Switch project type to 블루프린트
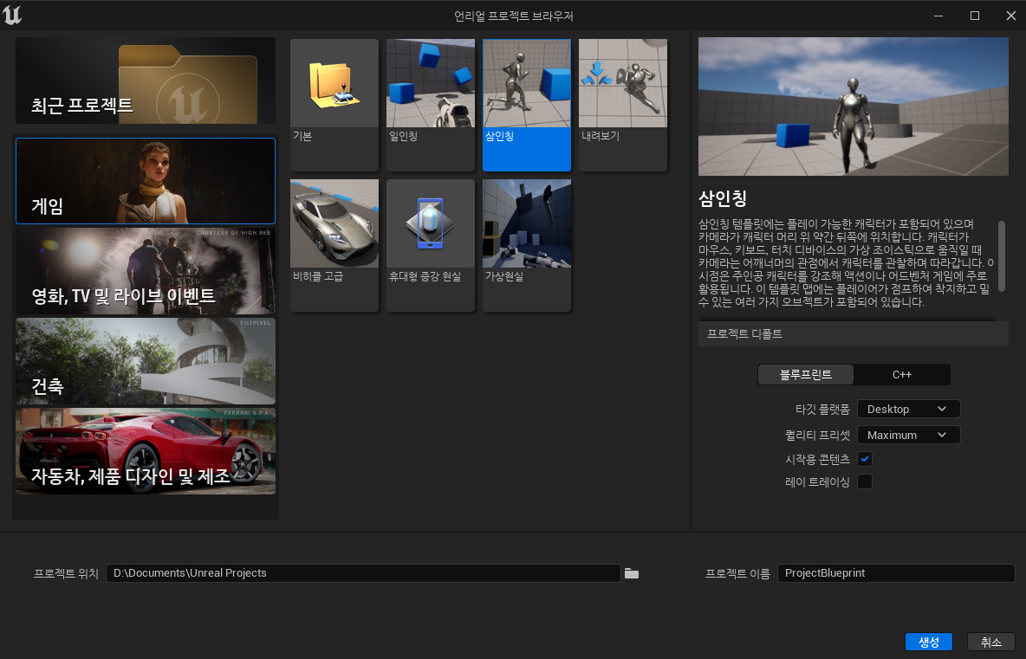The image size is (1026, 659). pos(806,375)
